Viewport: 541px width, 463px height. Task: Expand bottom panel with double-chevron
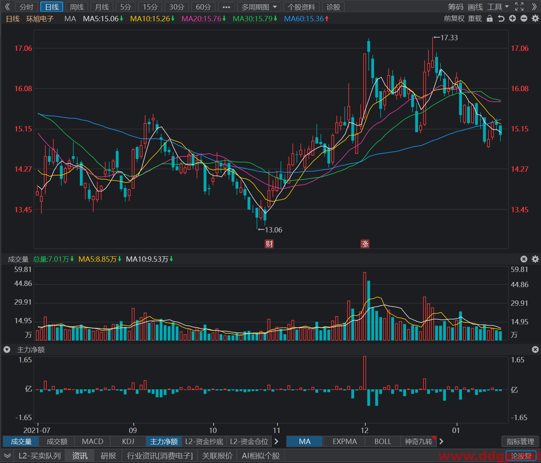click(7, 456)
